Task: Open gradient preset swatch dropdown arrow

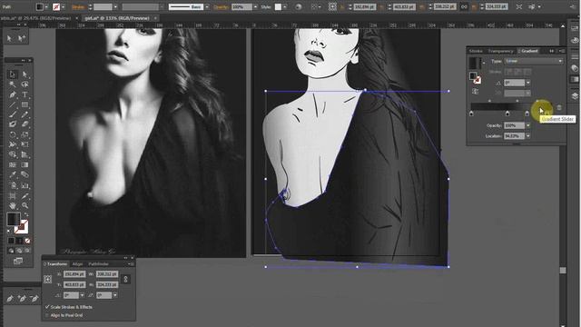Action: [484, 63]
